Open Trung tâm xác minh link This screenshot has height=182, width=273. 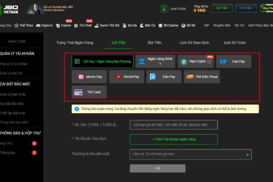click(x=14, y=122)
